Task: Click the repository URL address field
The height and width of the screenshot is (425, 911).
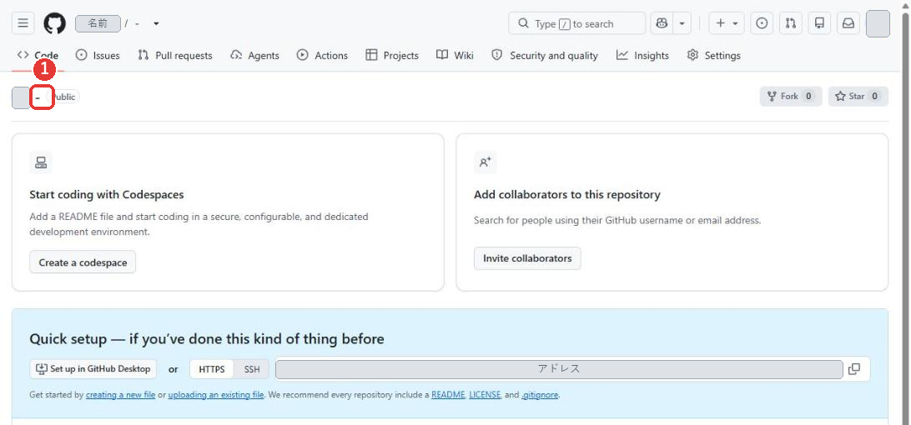Action: (559, 369)
